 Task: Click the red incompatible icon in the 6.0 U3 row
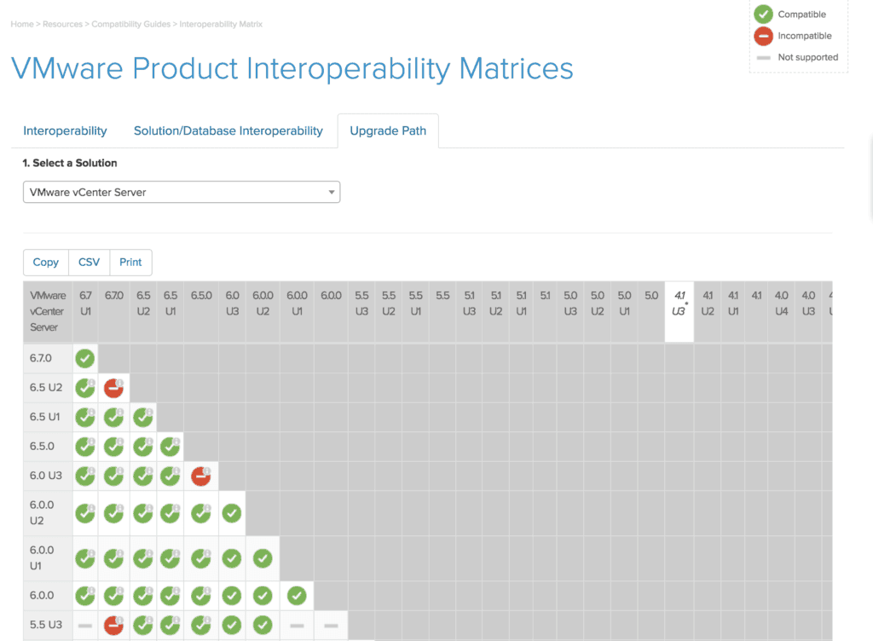[x=201, y=476]
